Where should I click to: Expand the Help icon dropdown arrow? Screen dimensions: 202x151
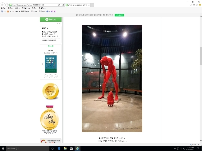coord(49,11)
